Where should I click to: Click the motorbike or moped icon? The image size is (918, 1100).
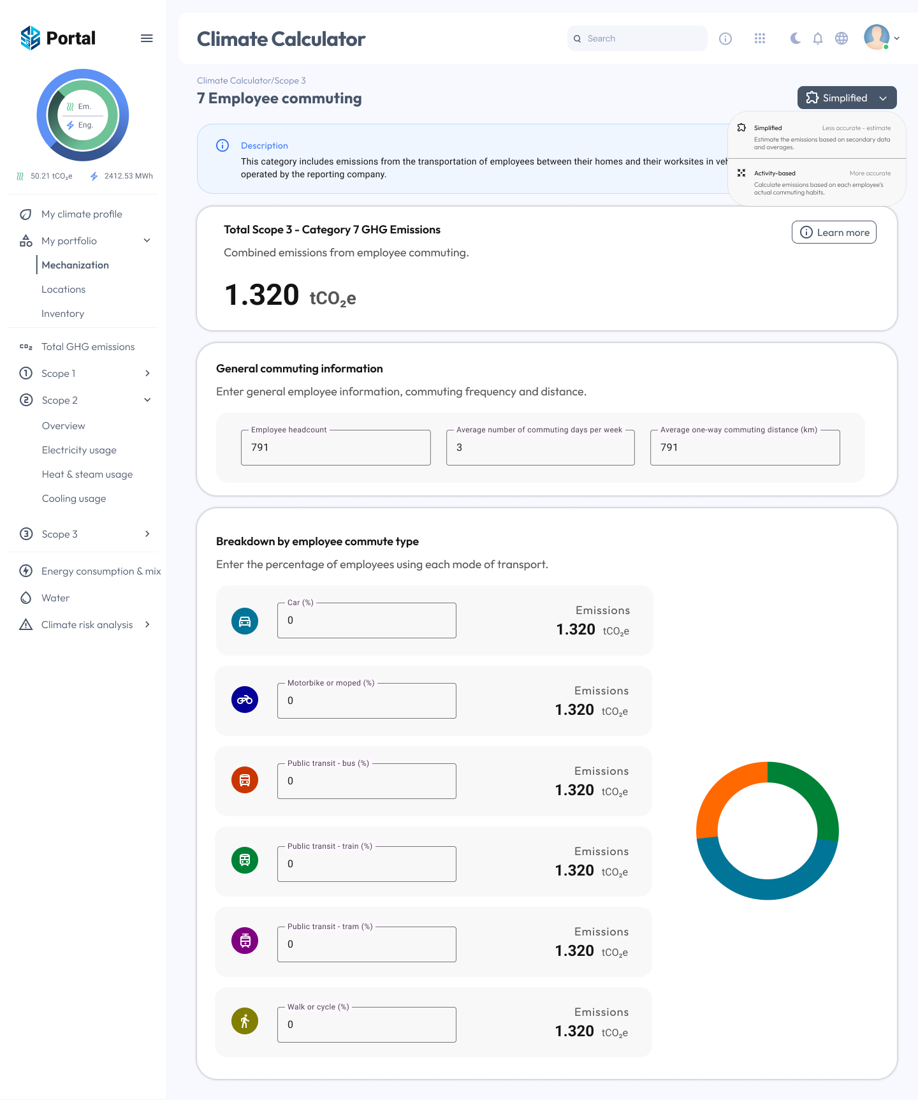[245, 700]
